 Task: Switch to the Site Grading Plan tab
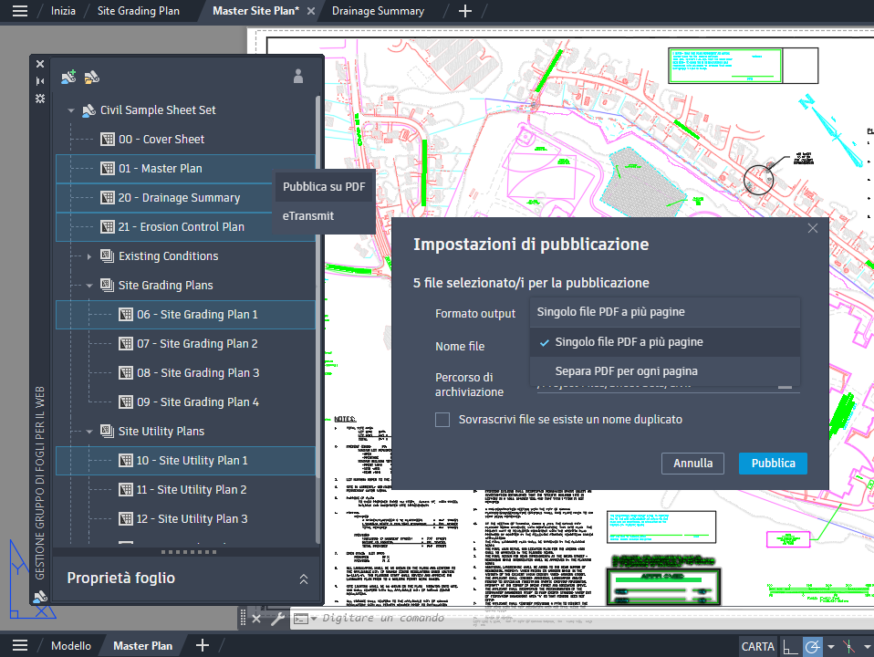coord(139,11)
